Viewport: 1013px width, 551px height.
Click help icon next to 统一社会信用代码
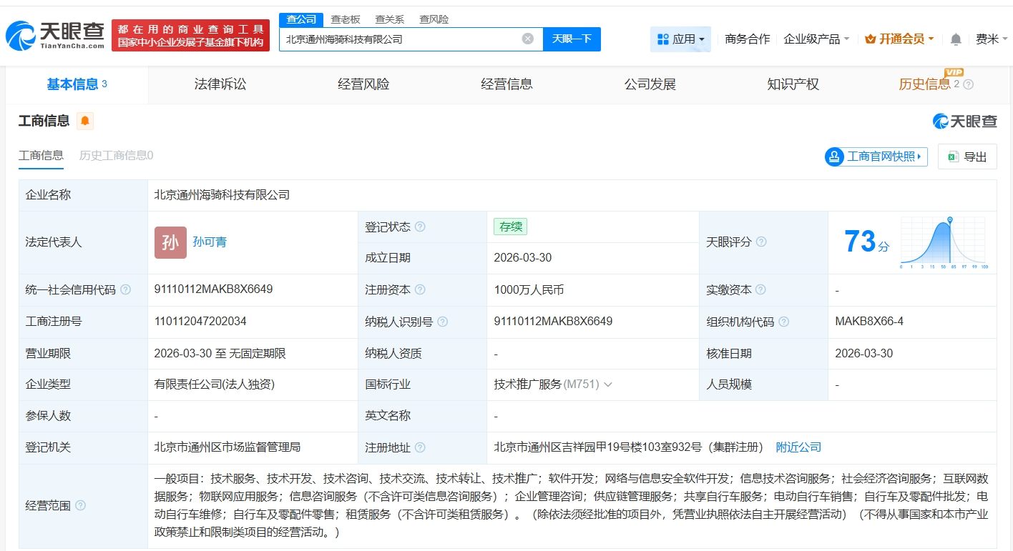126,289
